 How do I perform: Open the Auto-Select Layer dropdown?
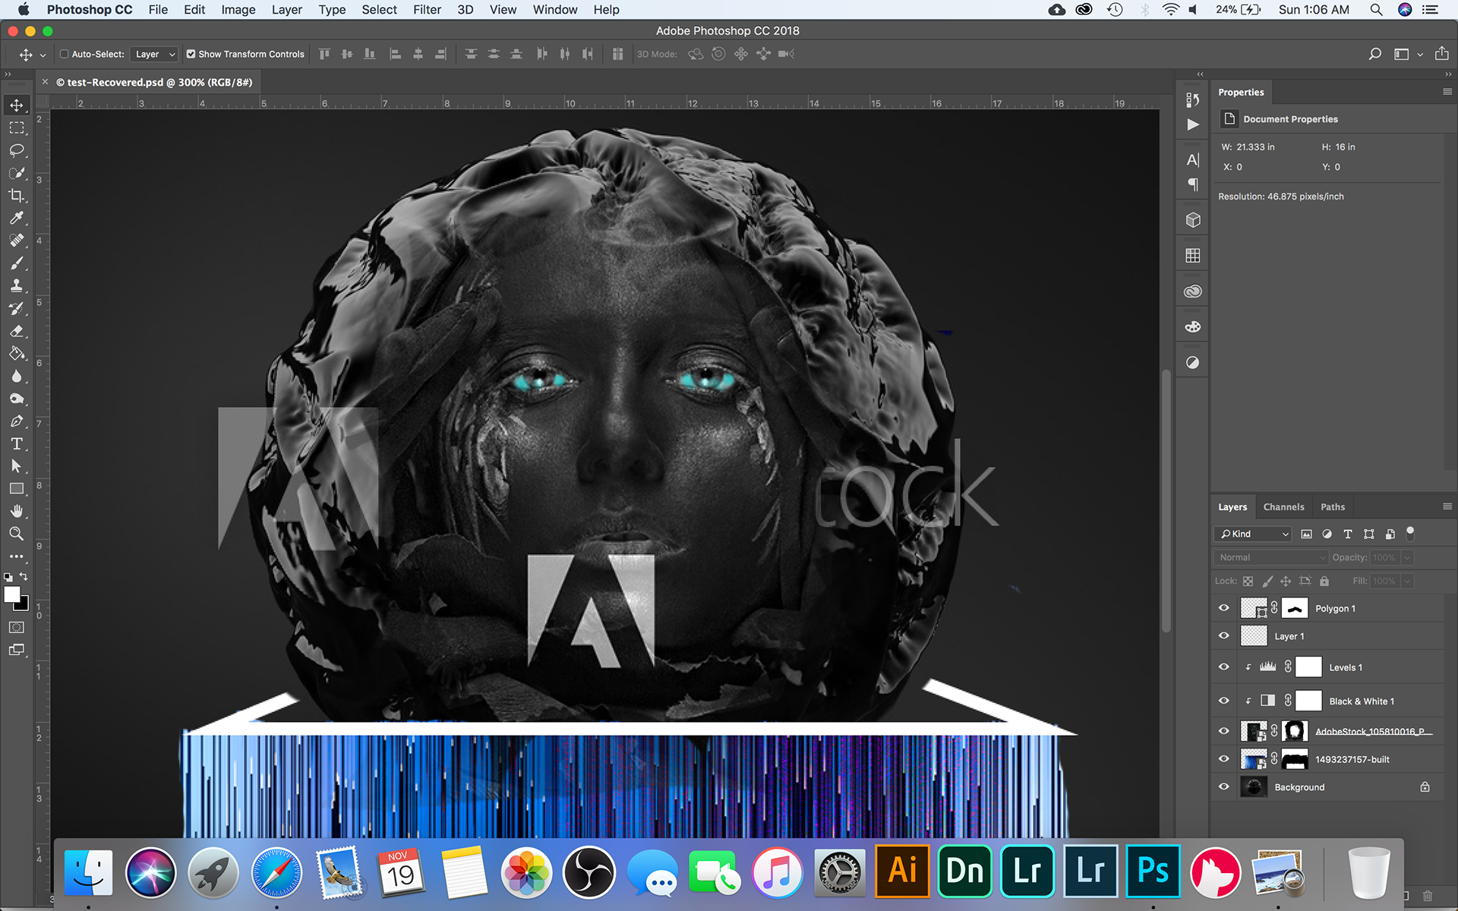[x=155, y=54]
